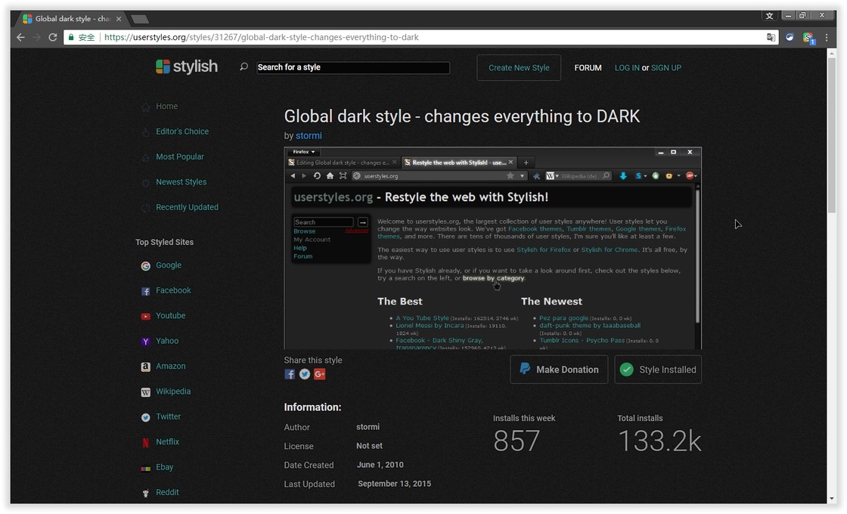Open author stormi's profile link
This screenshot has height=514, width=847.
click(309, 136)
